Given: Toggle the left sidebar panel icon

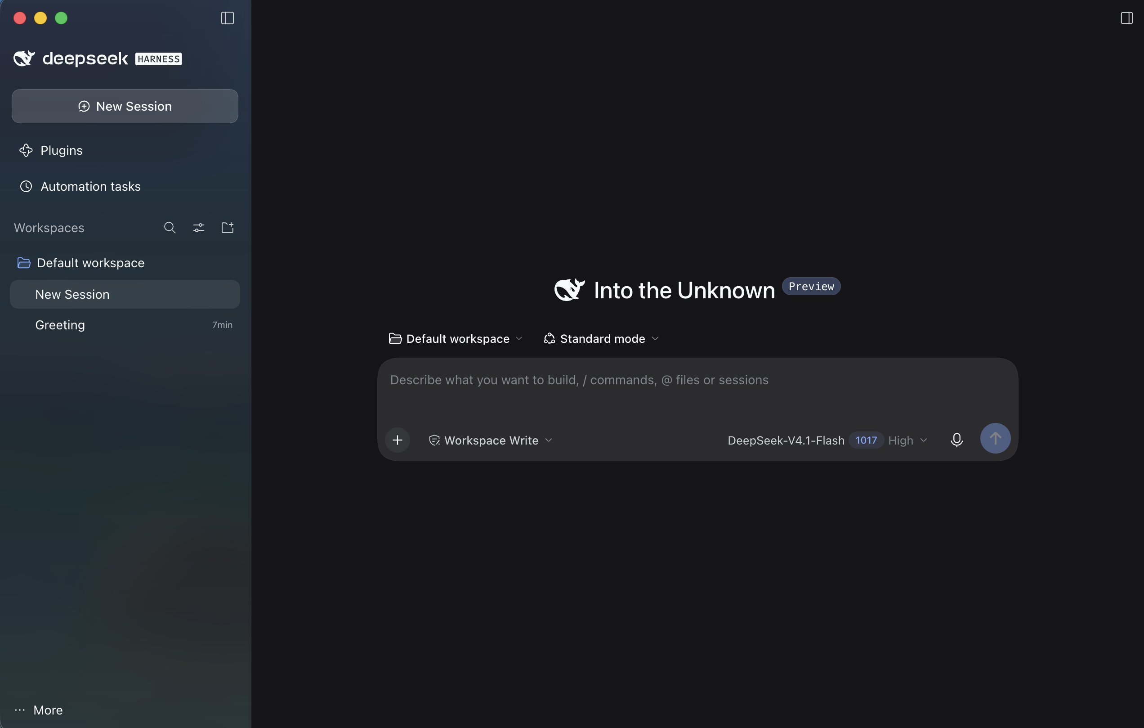Looking at the screenshot, I should 227,18.
